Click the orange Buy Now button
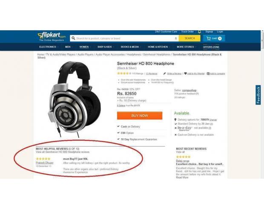Screen dimensions: 264x209 [x=140, y=116]
